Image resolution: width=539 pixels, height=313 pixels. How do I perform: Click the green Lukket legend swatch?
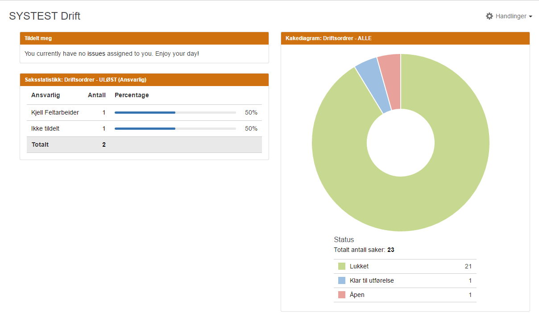[x=342, y=266]
